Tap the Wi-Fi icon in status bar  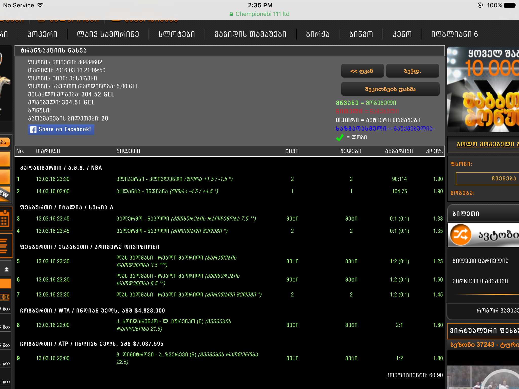coord(40,5)
